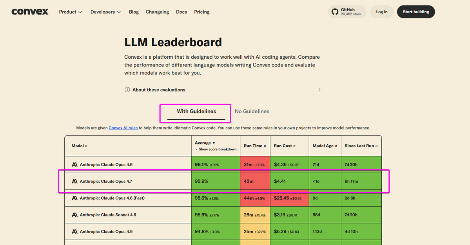Open the Product dropdown menu
The image size is (470, 245).
coord(71,12)
